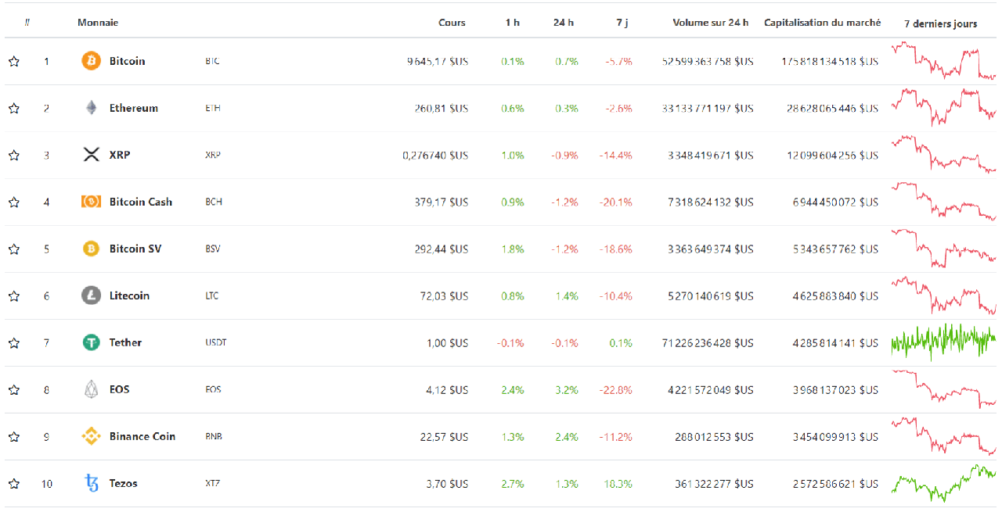Click the Binance Coin logo icon
The image size is (1002, 512).
(x=92, y=436)
